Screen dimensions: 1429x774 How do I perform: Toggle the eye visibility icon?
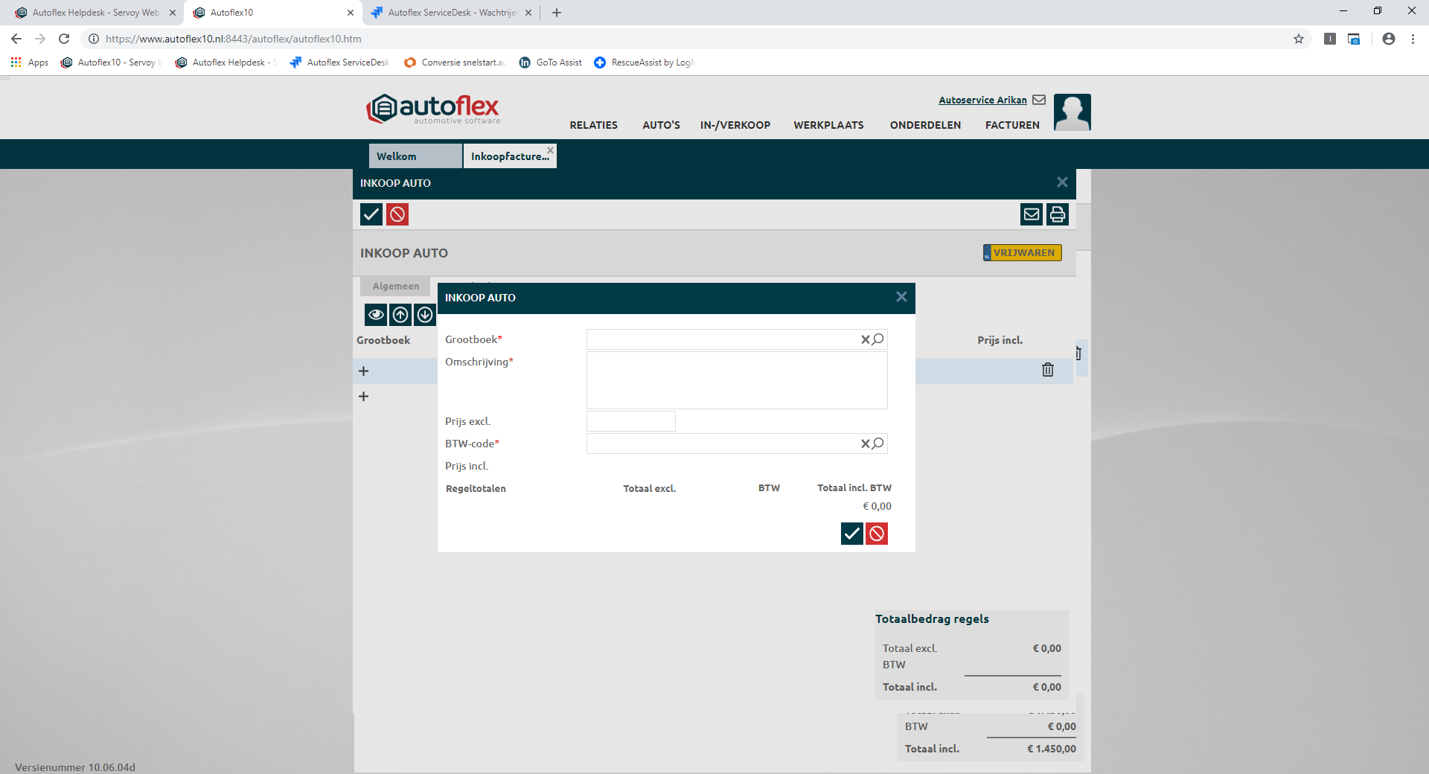point(376,315)
